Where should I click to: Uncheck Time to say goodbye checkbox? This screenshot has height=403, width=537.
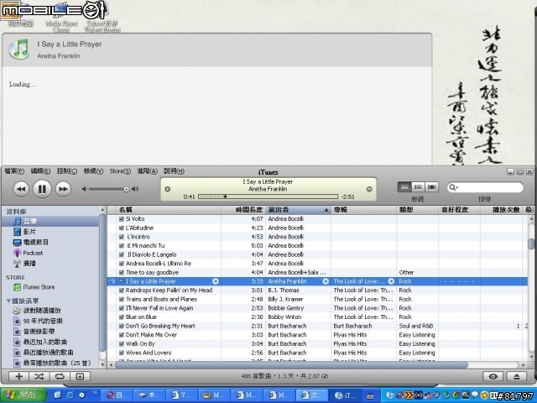[x=121, y=272]
